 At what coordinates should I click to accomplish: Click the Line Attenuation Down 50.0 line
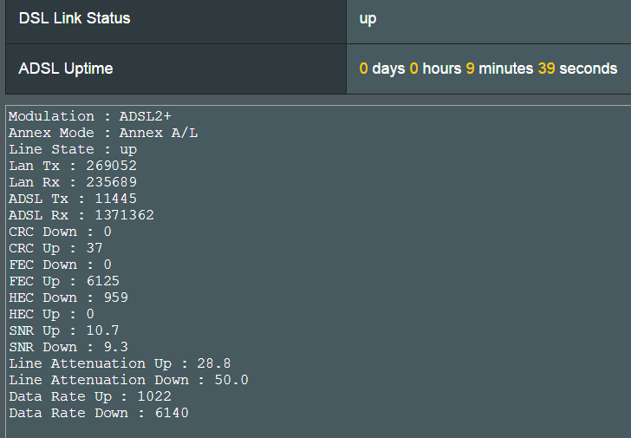pos(129,380)
